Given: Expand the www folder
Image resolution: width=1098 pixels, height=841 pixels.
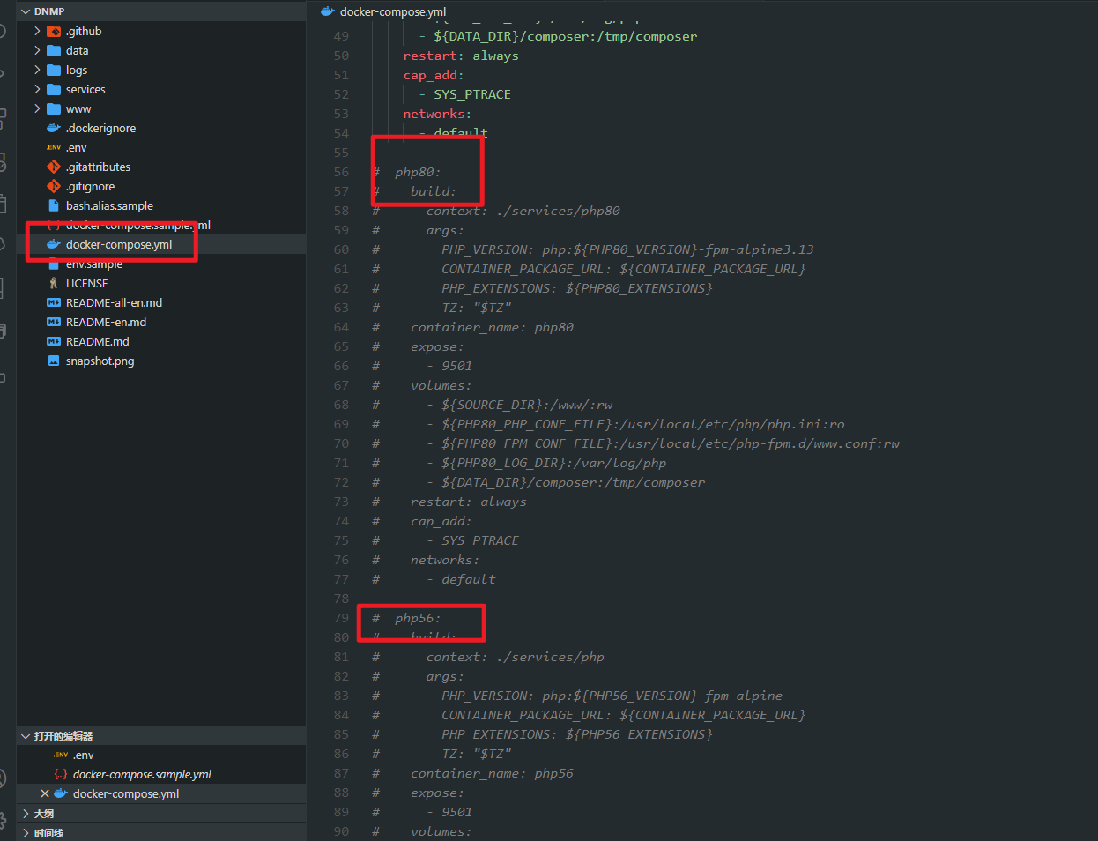Looking at the screenshot, I should point(35,108).
